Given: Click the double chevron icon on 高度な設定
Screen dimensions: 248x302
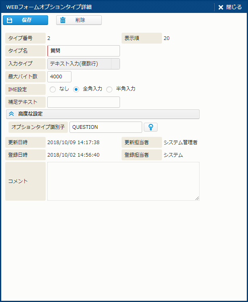Looking at the screenshot, I should [11, 114].
